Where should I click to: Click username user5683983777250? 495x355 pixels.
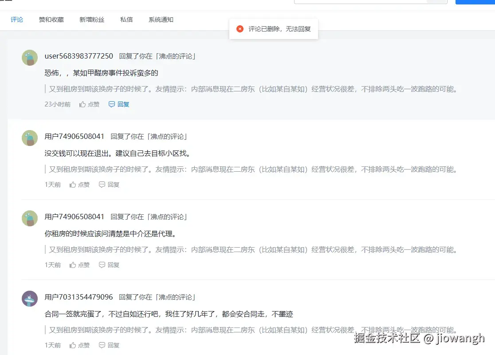(79, 56)
